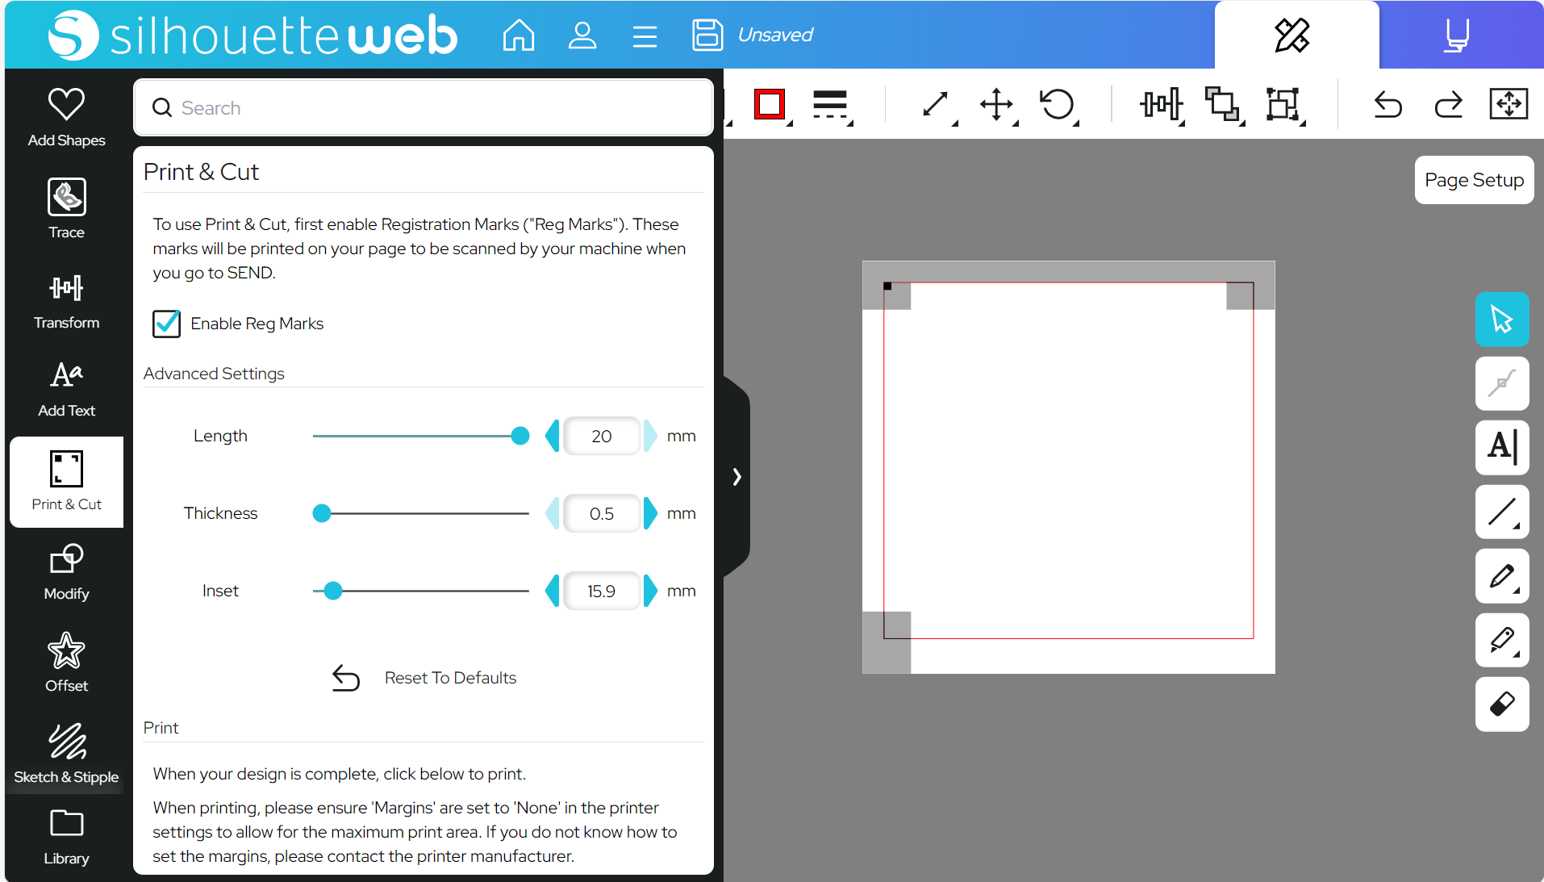Click the Redo arrow in toolbar
Screen dimensions: 1544x882
[x=1449, y=105]
